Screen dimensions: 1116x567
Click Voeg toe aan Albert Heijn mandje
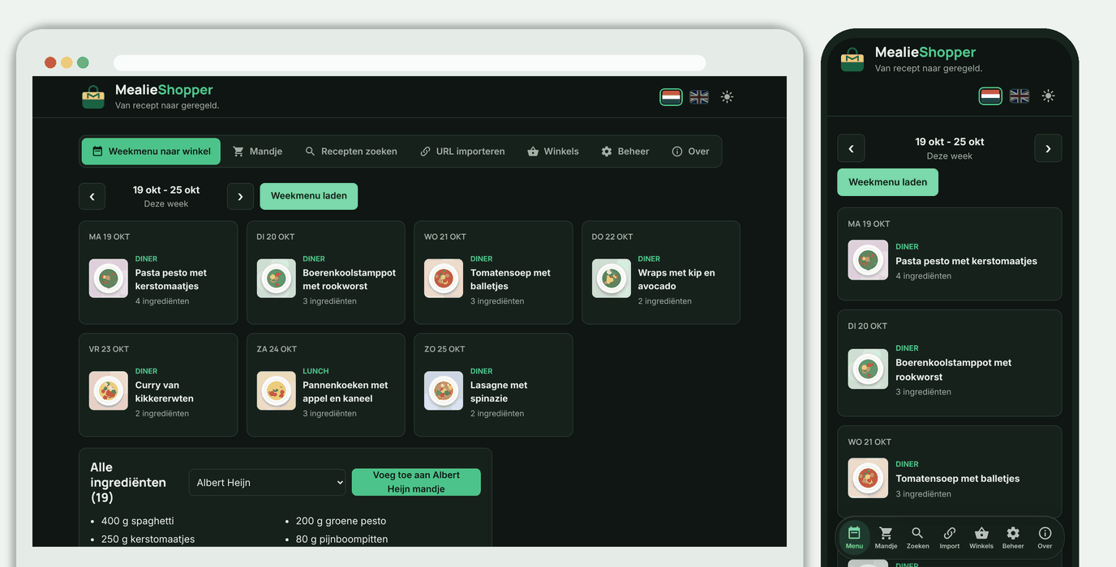click(416, 482)
